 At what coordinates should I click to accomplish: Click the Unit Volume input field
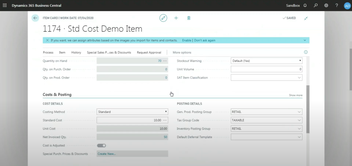tap(266, 69)
